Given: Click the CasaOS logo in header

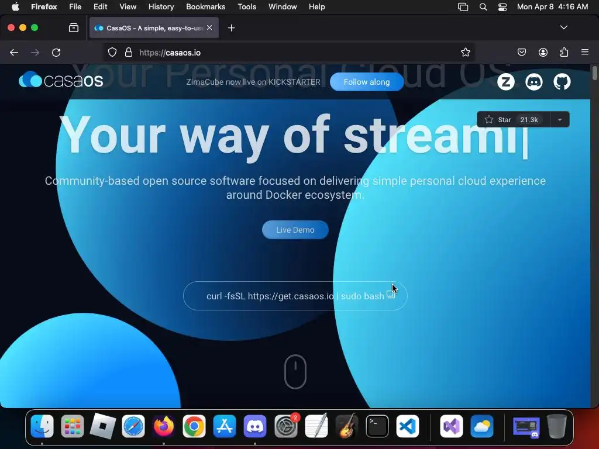Looking at the screenshot, I should [x=61, y=80].
